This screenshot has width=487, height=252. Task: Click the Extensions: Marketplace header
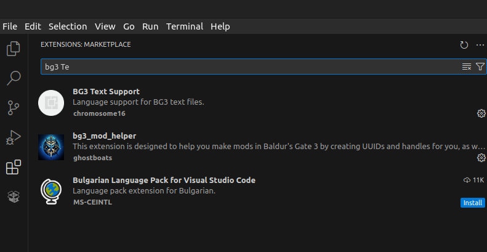(86, 44)
